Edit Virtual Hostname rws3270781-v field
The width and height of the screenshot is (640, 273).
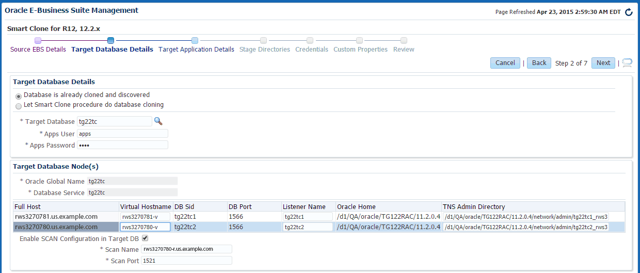(x=145, y=217)
